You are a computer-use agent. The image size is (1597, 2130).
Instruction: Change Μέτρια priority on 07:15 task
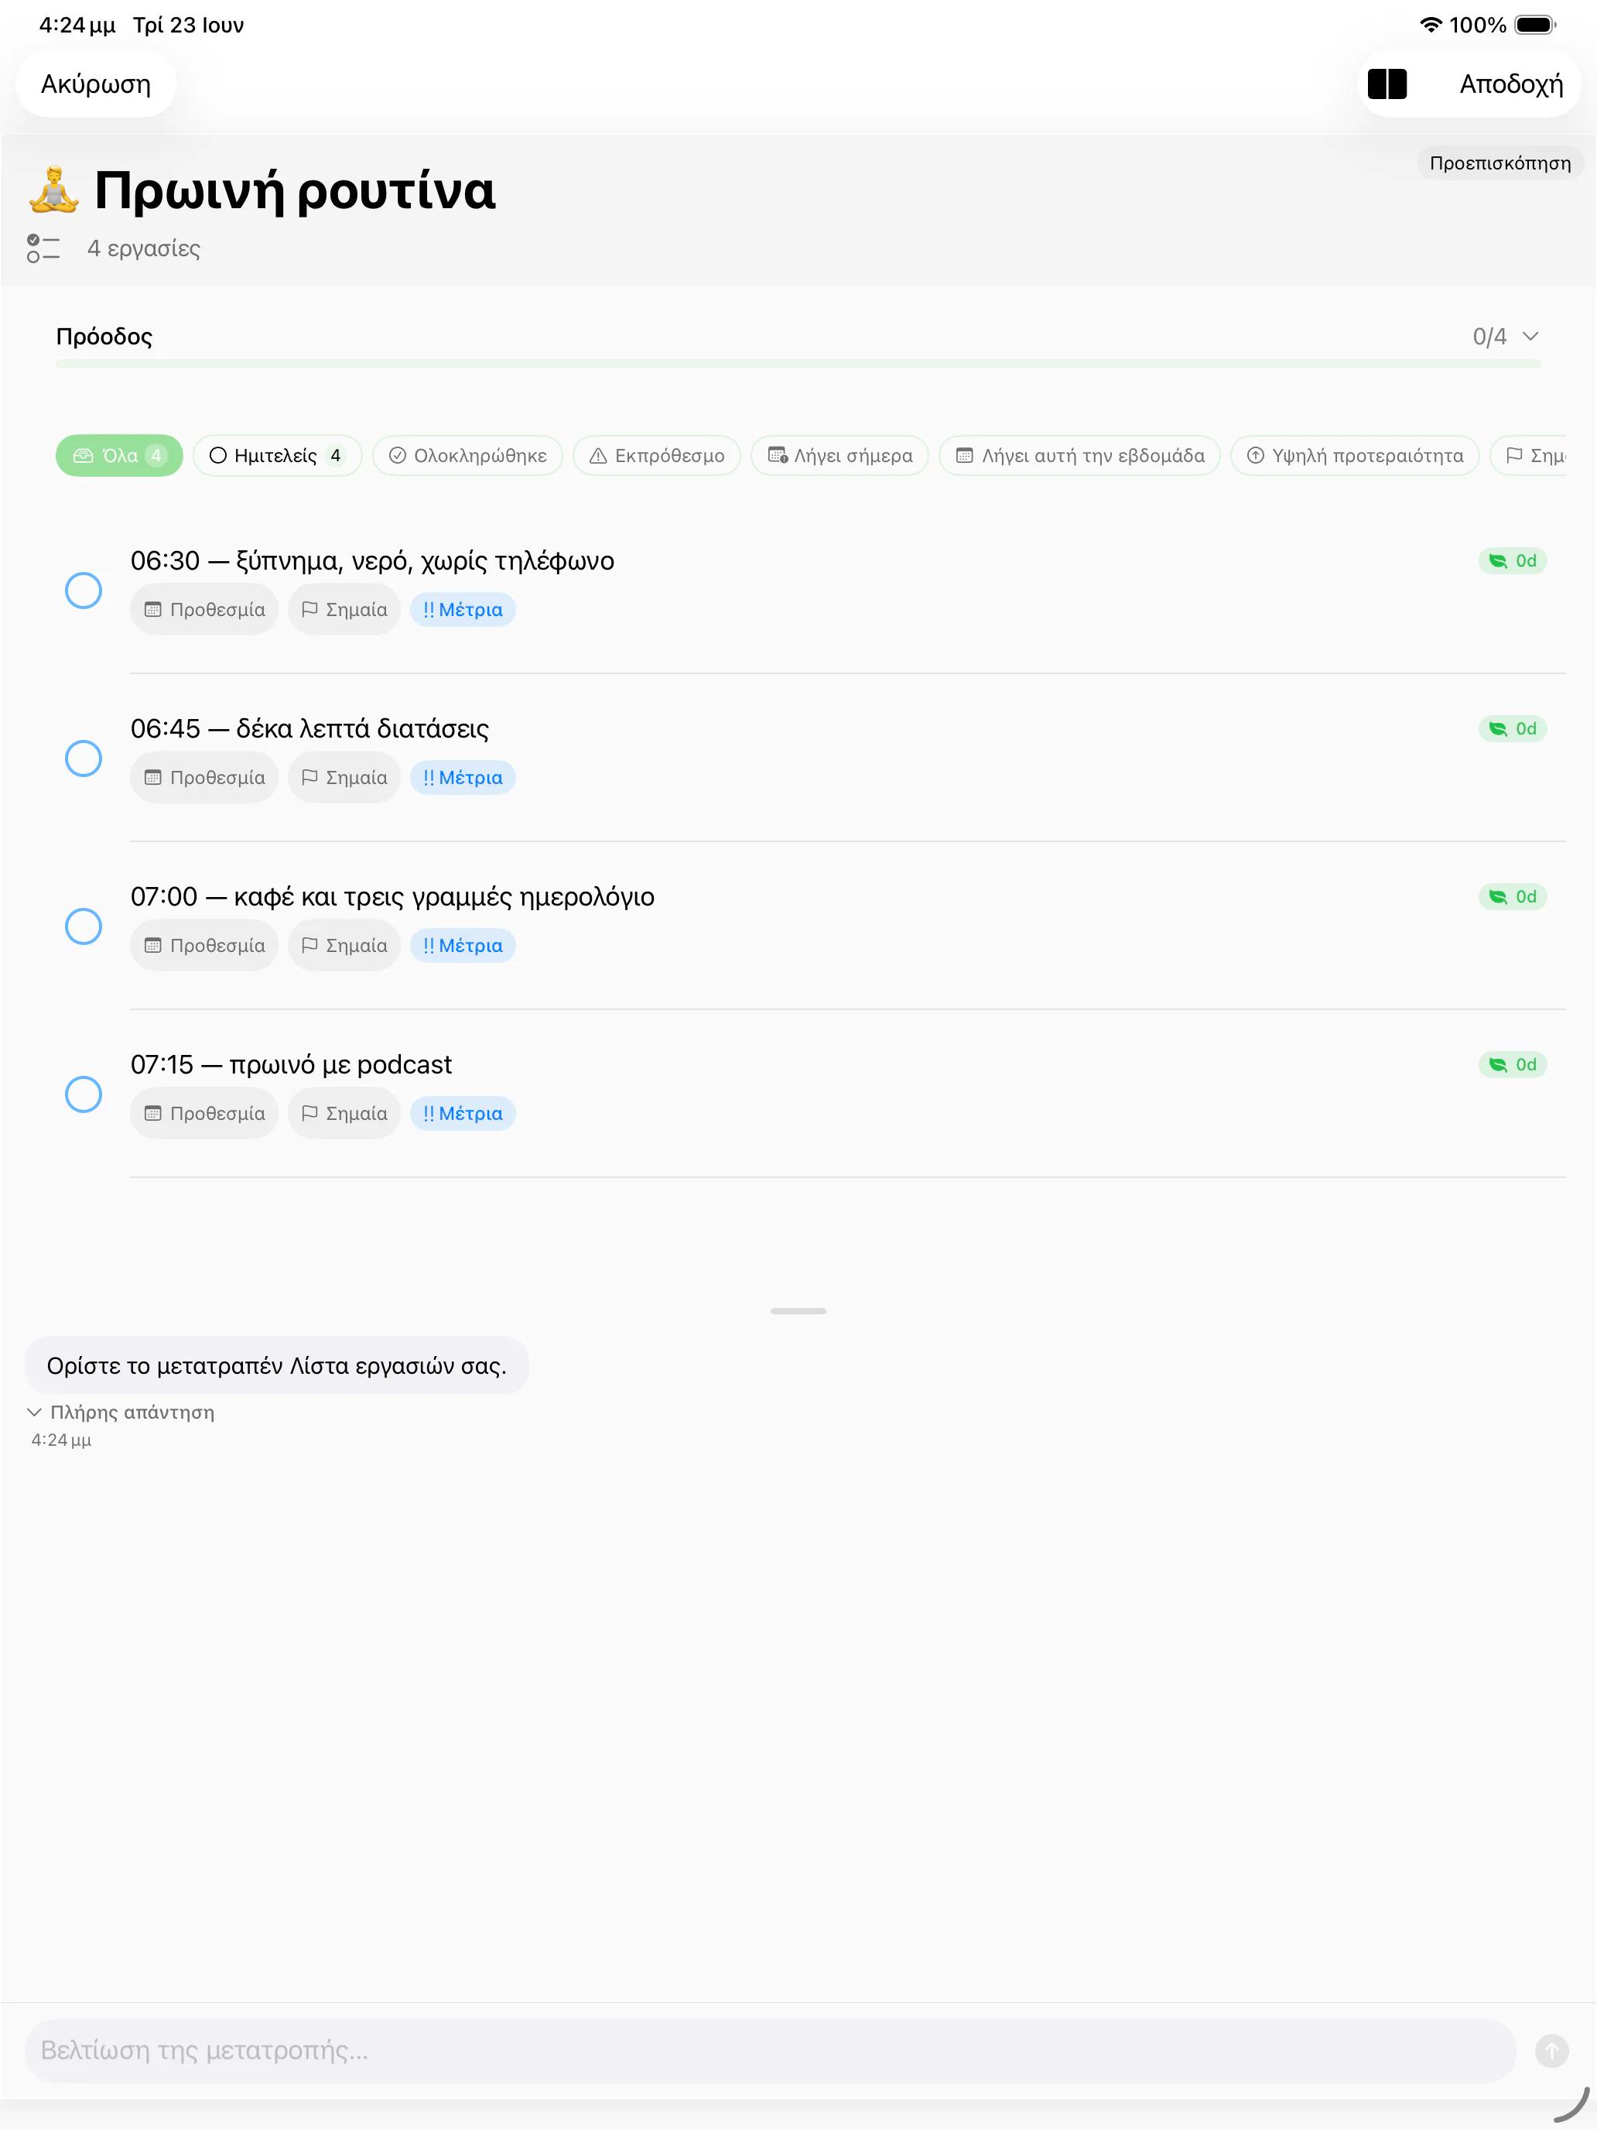pos(463,1113)
